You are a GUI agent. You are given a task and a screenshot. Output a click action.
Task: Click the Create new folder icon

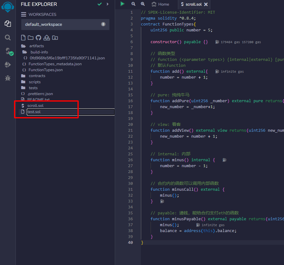click(x=30, y=38)
